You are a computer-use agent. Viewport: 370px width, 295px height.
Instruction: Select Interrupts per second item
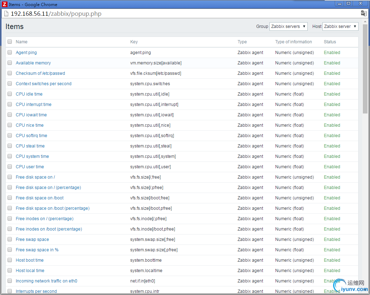coord(36,291)
